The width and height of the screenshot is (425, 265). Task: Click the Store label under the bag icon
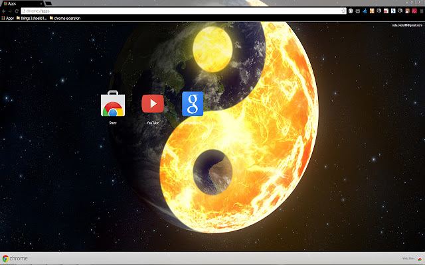[113, 123]
